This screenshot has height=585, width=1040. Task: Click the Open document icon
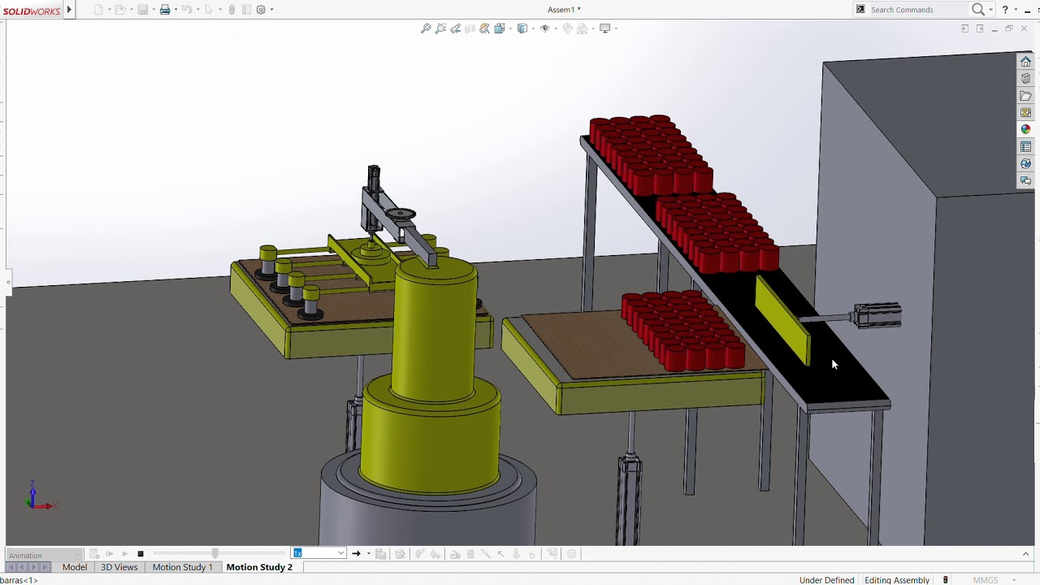pos(120,10)
